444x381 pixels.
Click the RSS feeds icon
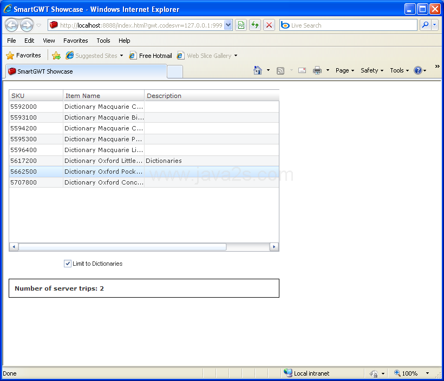point(280,70)
